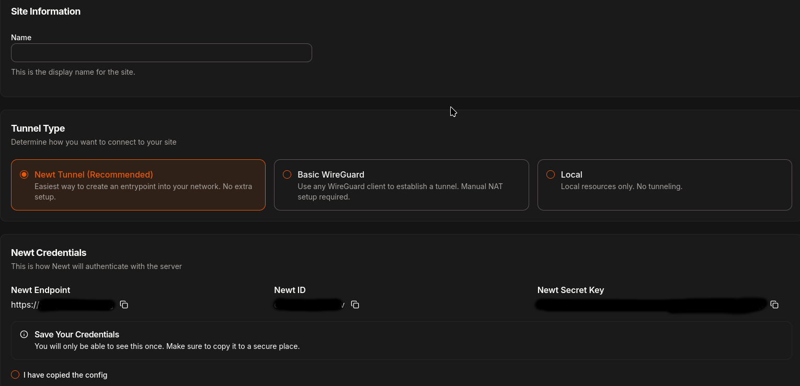Click the 'Local resources only' description text
This screenshot has width=800, height=386.
coord(621,186)
